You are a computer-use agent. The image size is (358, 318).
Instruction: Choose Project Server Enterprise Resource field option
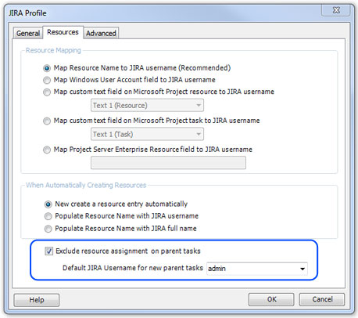point(47,150)
